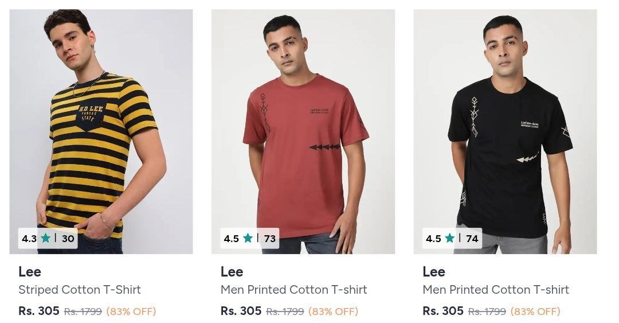Click the 4.3 rating badge with 30 reviews
This screenshot has width=619, height=323.
click(48, 238)
